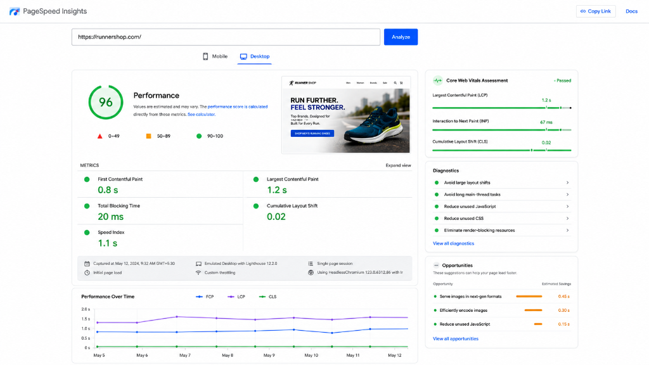Click the clock icon beside Initial page load
The height and width of the screenshot is (365, 649).
point(87,272)
